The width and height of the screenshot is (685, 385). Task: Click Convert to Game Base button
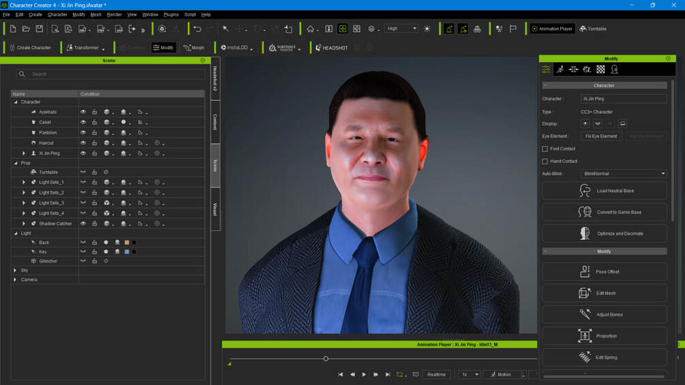pos(605,212)
